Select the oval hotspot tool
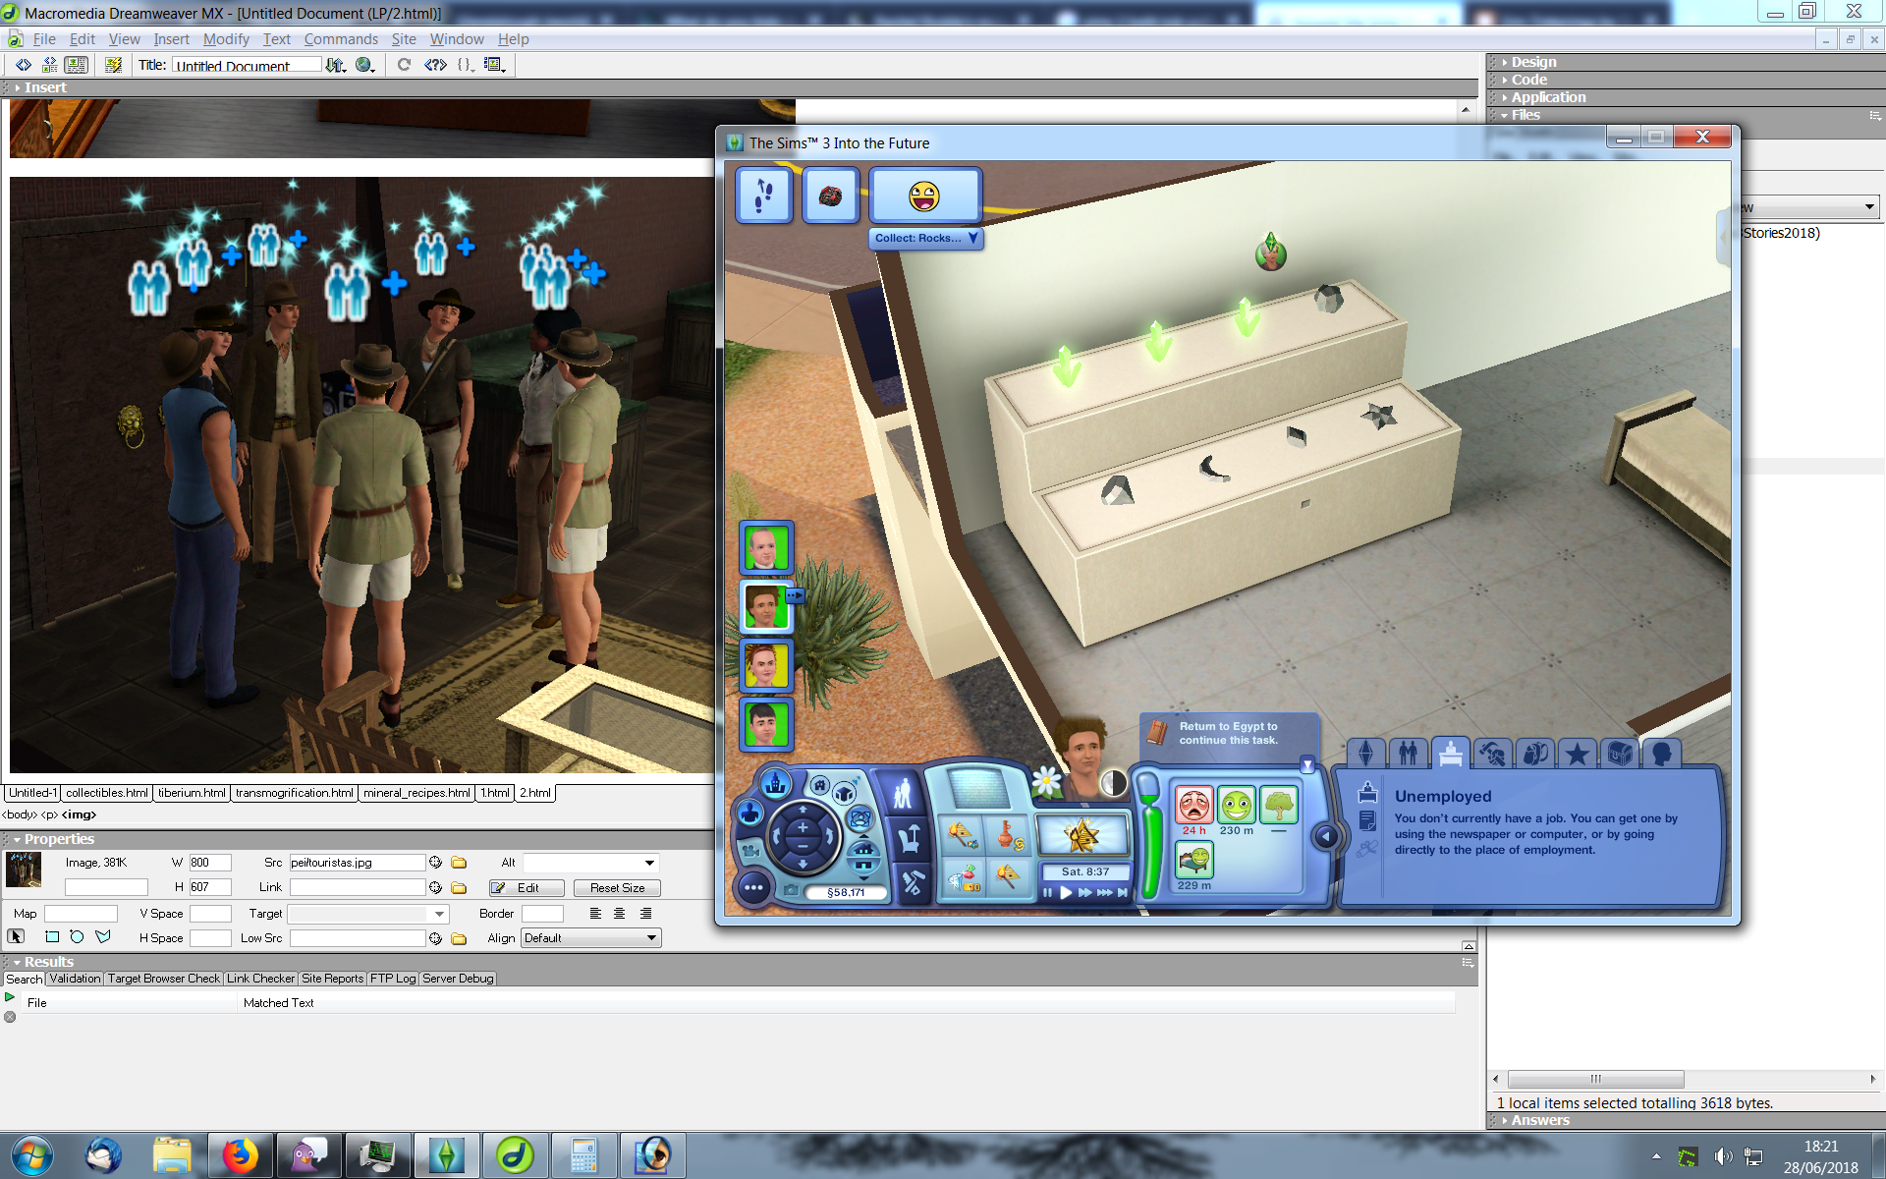This screenshot has height=1179, width=1886. pyautogui.click(x=77, y=936)
